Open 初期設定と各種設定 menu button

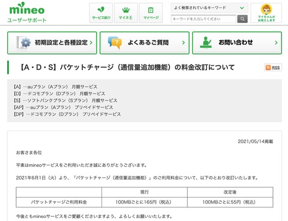tap(52, 43)
